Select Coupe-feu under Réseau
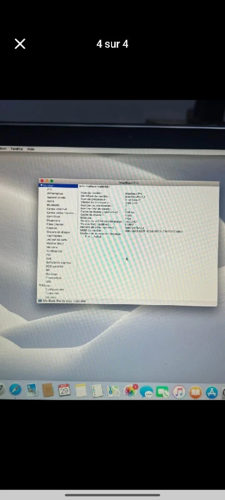 52,293
